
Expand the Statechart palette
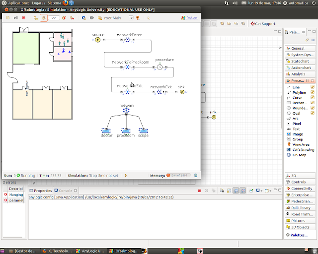click(300, 61)
